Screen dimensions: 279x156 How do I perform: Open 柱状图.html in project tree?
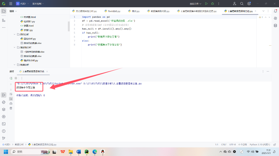[x=28, y=17]
